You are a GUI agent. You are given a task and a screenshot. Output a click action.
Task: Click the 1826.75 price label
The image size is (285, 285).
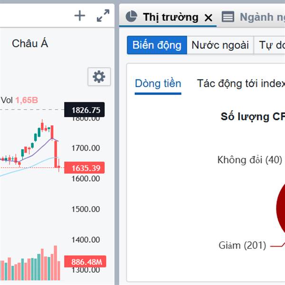(85, 110)
